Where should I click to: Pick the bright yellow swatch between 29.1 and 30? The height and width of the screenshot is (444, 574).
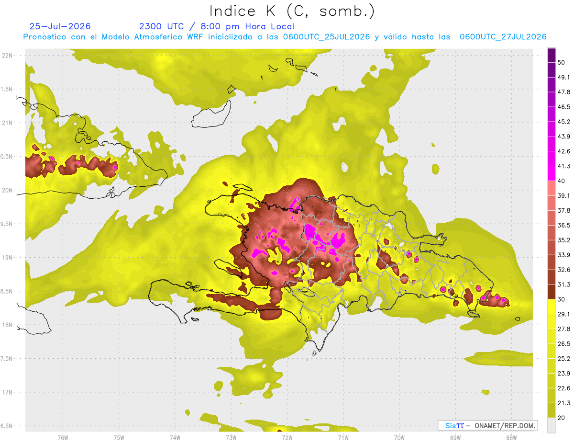coord(552,307)
